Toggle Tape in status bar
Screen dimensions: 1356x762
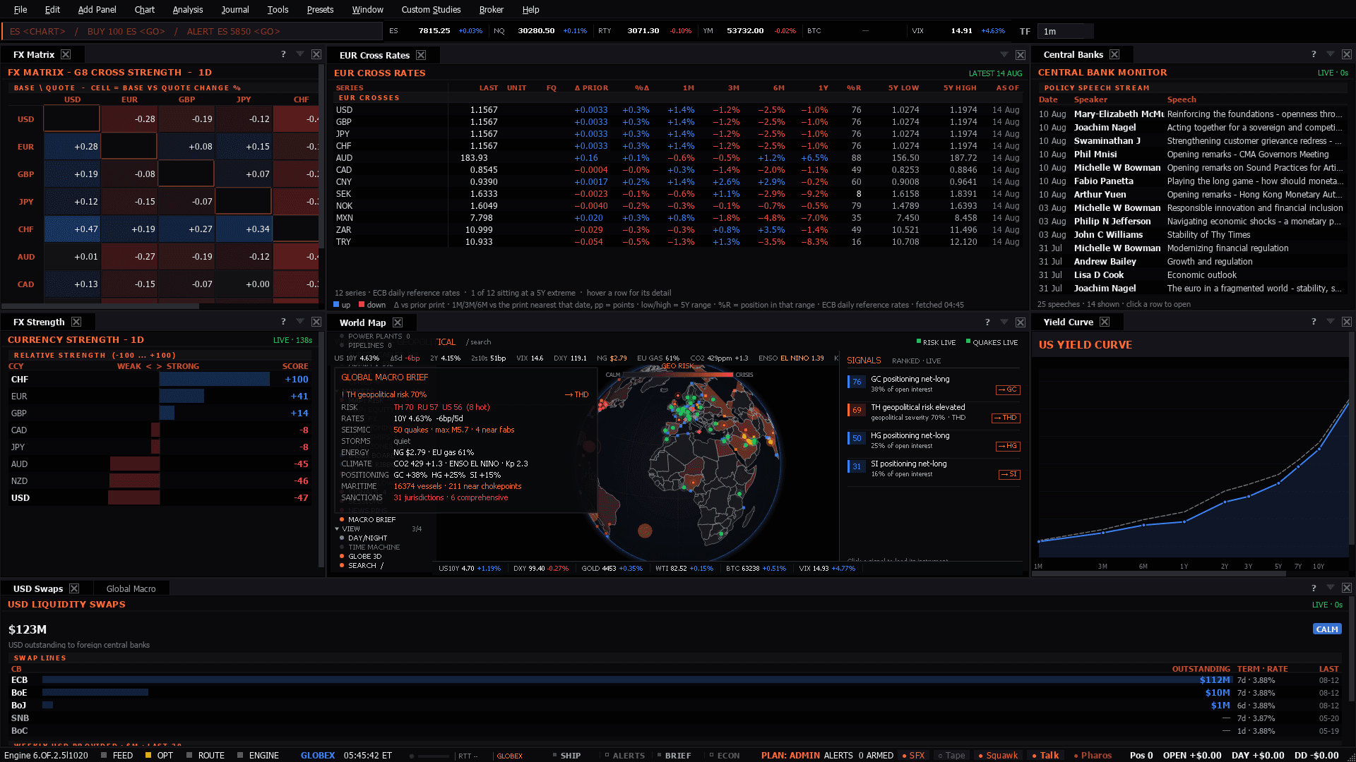(951, 755)
